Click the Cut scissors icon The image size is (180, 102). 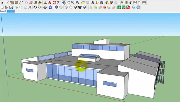pos(16,7)
